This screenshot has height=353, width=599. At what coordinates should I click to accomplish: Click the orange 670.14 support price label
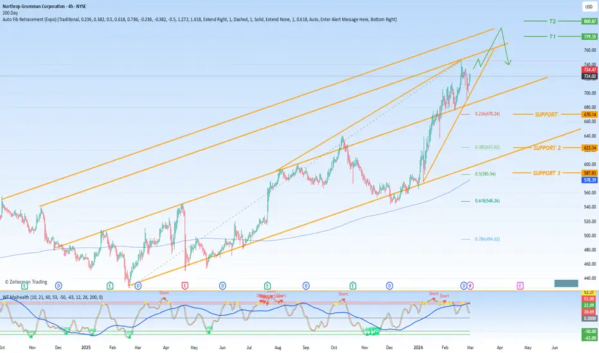pos(589,114)
